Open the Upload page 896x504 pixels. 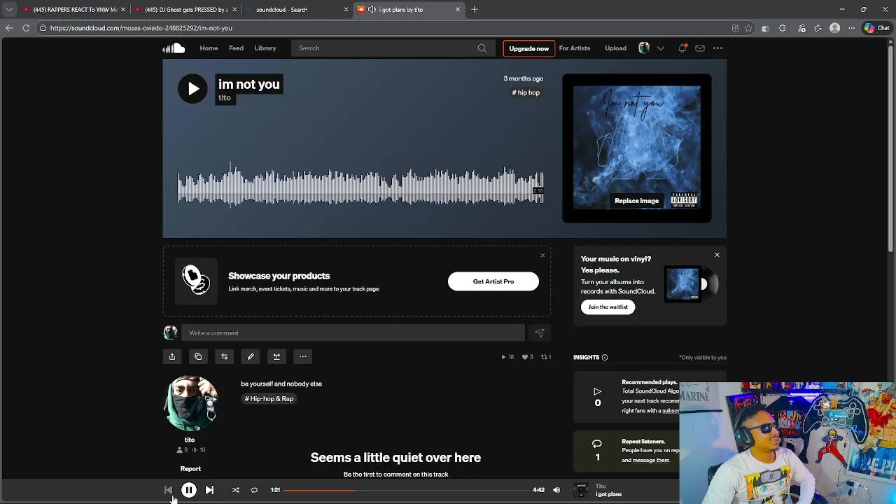pos(615,48)
